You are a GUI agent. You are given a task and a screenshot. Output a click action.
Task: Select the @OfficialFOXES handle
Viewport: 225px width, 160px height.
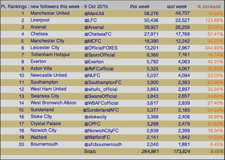101,48
